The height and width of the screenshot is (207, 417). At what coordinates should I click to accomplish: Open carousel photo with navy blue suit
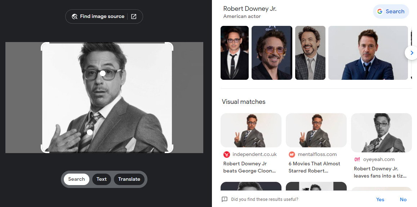coord(368,53)
